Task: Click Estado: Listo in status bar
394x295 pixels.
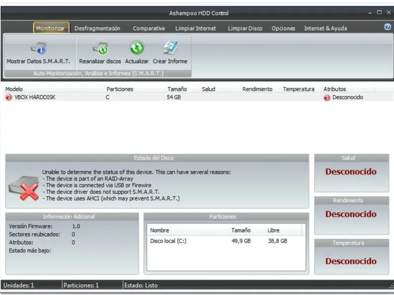Action: click(x=141, y=285)
